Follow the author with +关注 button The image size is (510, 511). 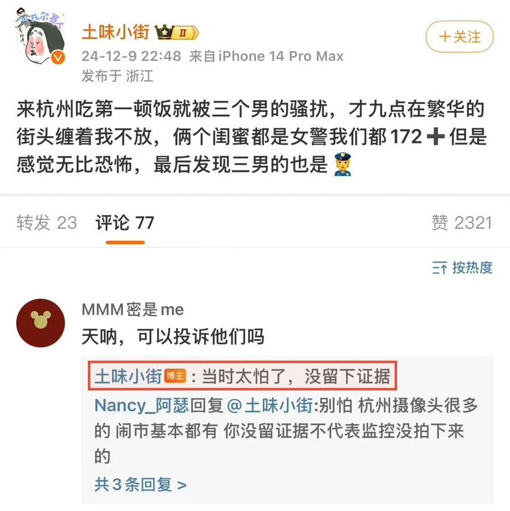coord(459,36)
